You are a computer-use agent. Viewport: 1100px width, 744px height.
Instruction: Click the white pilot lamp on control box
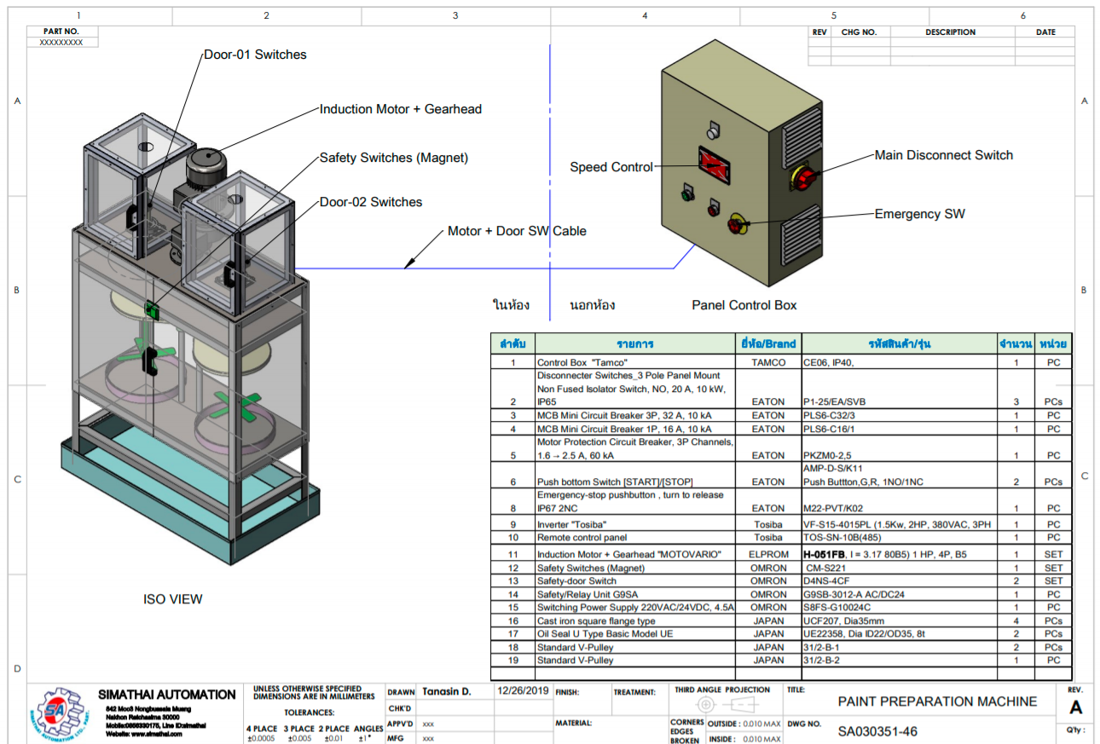pos(714,130)
